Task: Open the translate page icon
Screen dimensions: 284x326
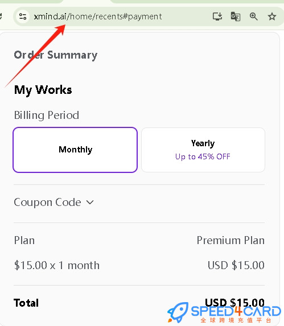Action: coord(236,16)
